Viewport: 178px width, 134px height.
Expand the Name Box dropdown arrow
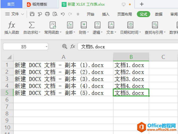[46, 47]
